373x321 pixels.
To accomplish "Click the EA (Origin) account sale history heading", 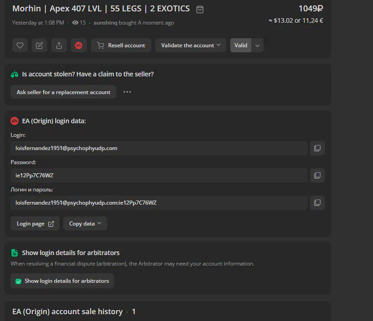I will (x=68, y=311).
